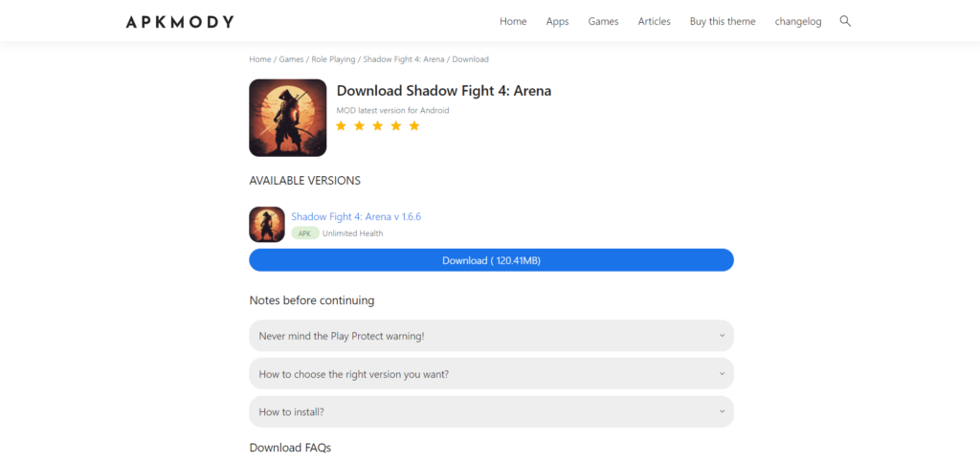Click the small Shadow Fight version icon

click(x=267, y=225)
